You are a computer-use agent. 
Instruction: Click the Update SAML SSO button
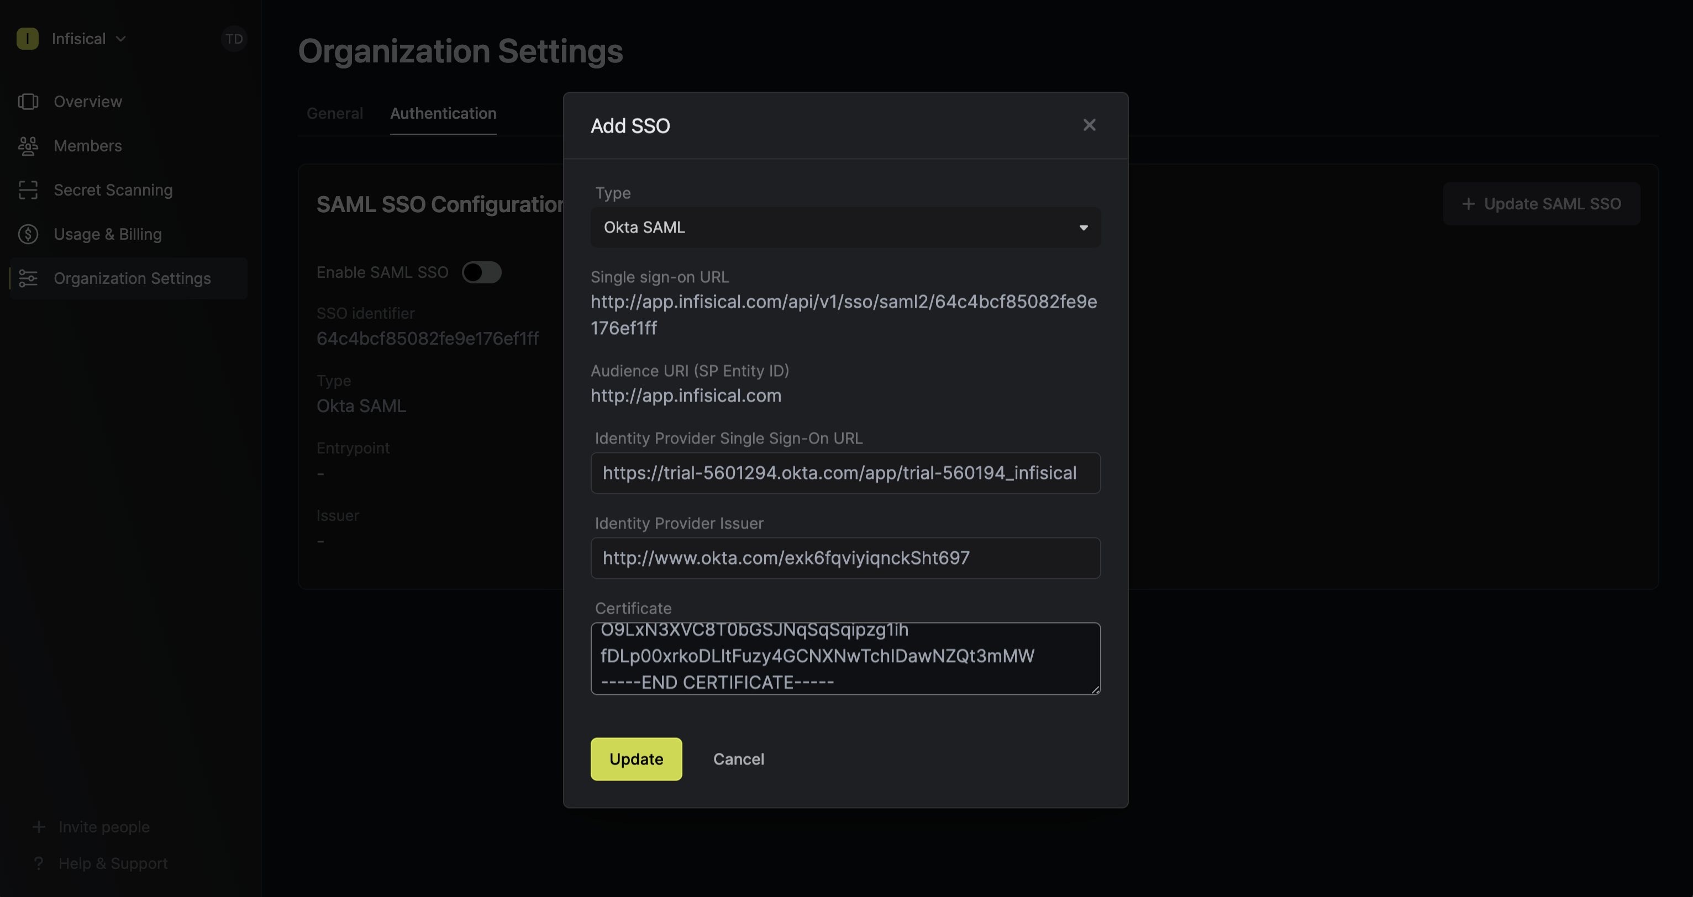tap(1540, 204)
